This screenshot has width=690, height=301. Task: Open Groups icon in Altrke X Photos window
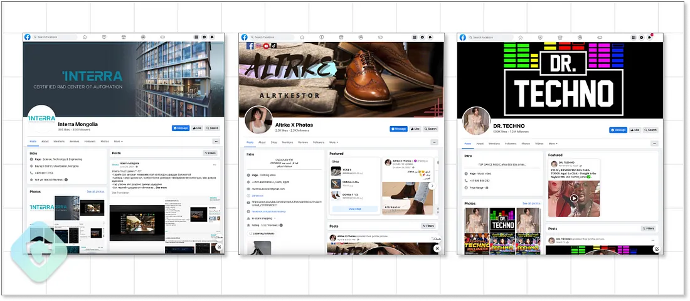pyautogui.click(x=361, y=38)
